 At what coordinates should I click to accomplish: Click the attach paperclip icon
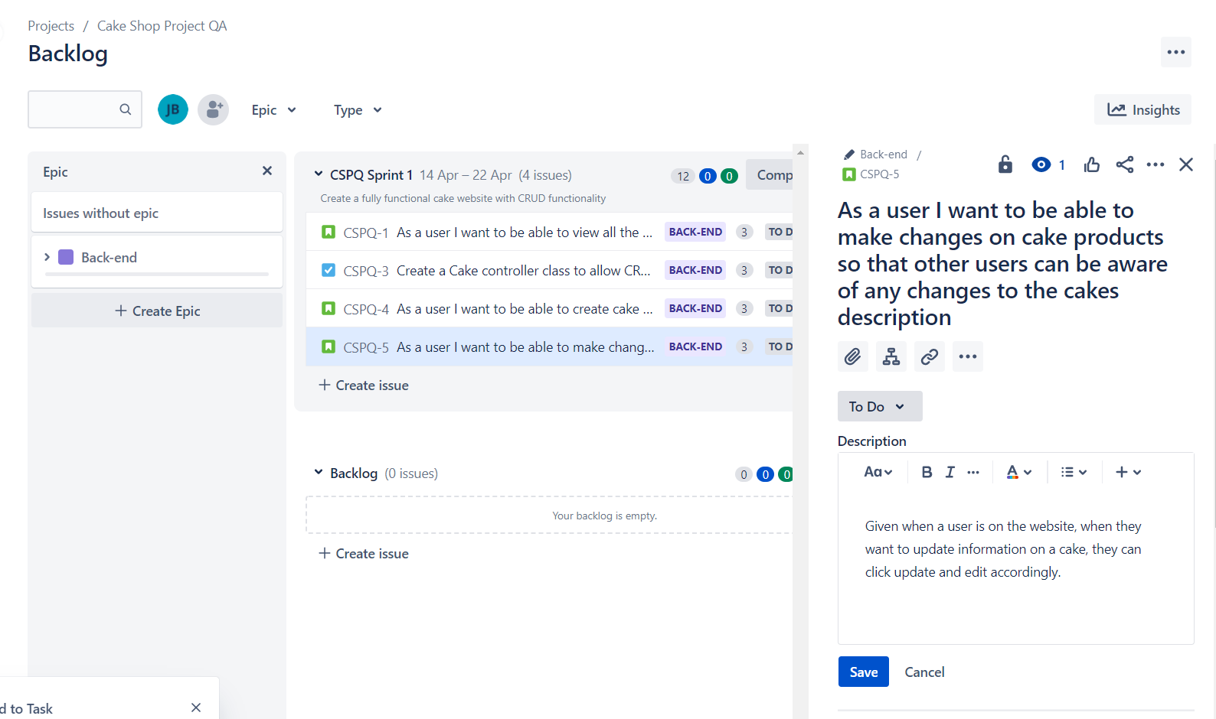click(853, 356)
